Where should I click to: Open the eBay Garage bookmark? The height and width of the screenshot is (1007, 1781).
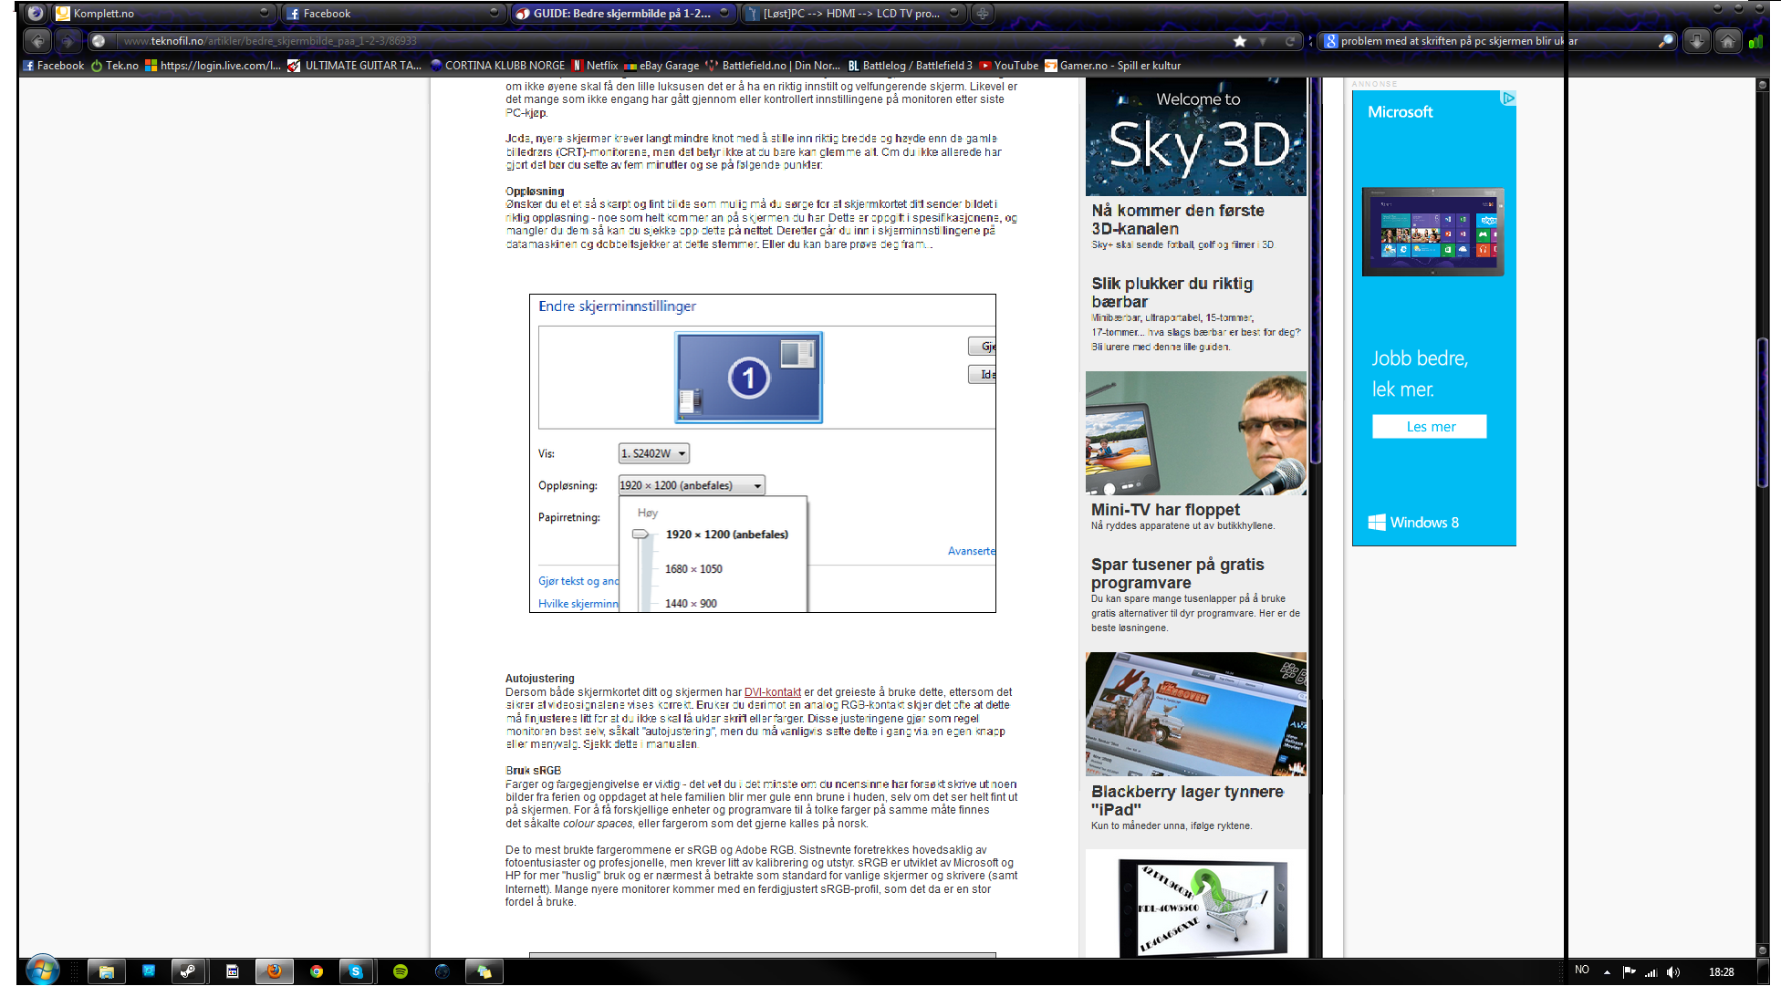(661, 66)
